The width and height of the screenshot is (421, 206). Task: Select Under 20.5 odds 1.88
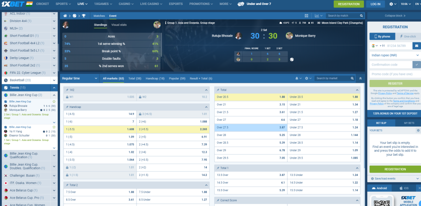[324, 97]
